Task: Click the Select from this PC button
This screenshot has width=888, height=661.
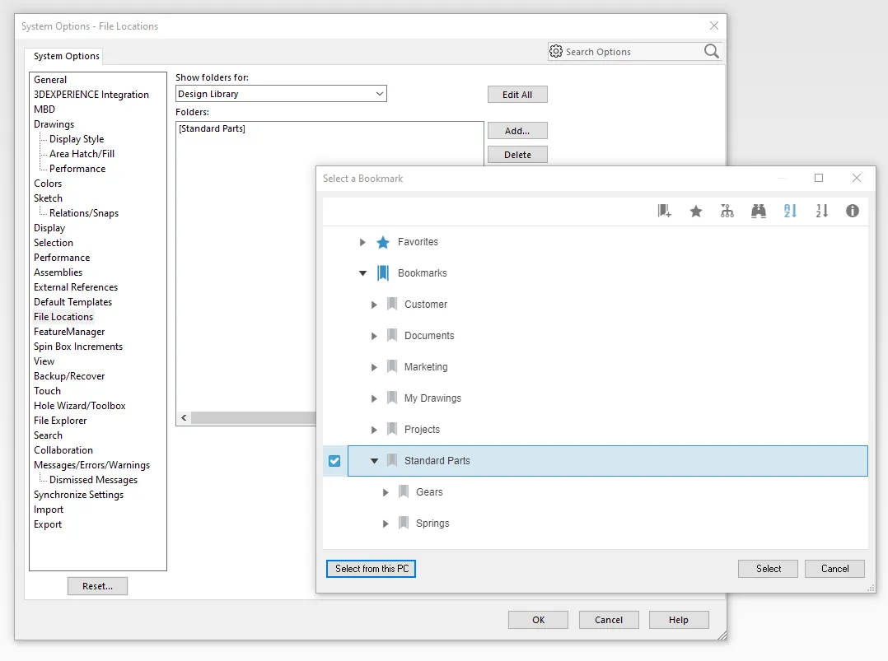Action: point(371,568)
